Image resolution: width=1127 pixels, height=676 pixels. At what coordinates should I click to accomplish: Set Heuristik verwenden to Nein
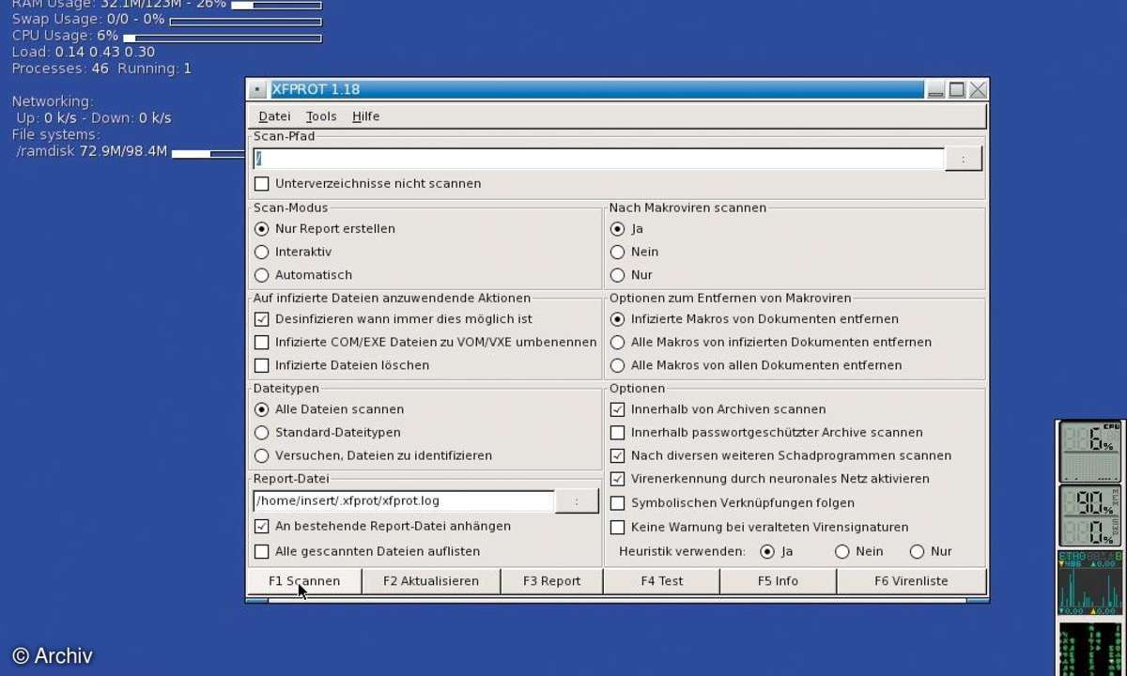pos(842,552)
